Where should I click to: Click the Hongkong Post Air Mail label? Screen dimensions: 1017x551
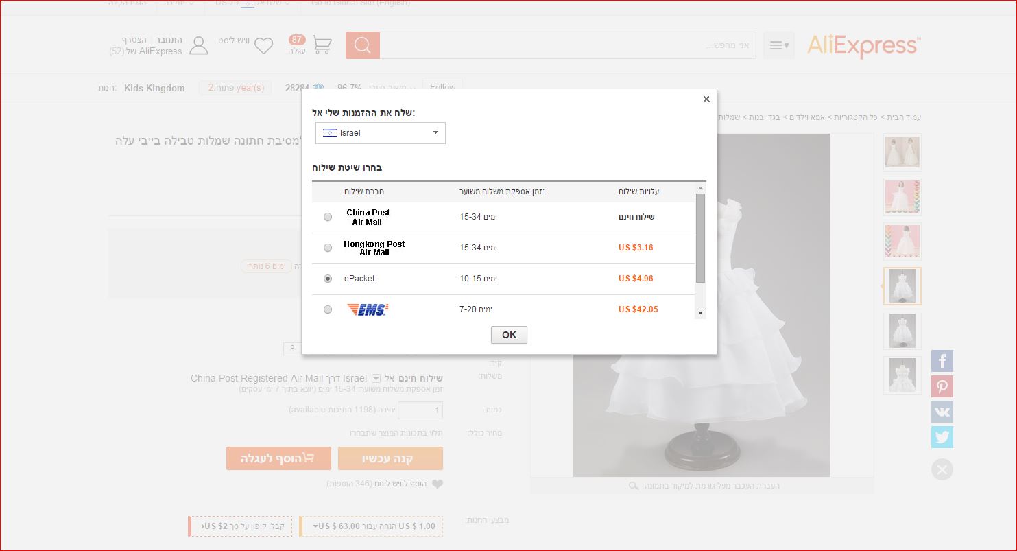point(374,248)
